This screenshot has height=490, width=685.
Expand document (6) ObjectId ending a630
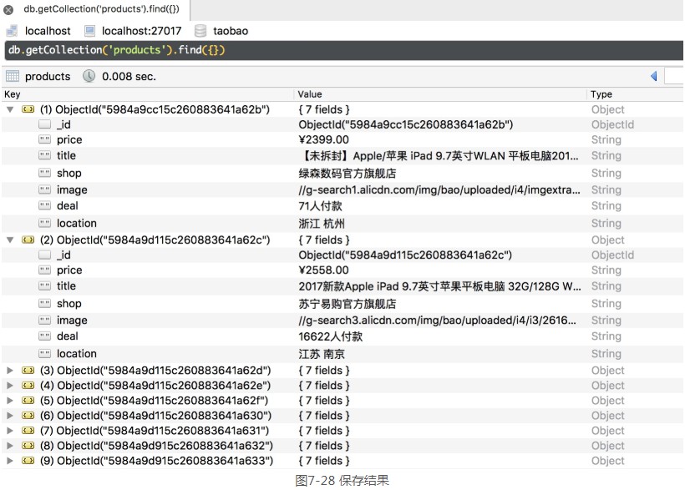tap(10, 416)
